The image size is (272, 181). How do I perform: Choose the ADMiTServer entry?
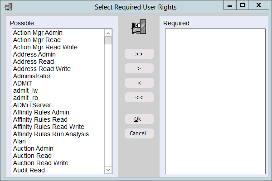tap(32, 105)
